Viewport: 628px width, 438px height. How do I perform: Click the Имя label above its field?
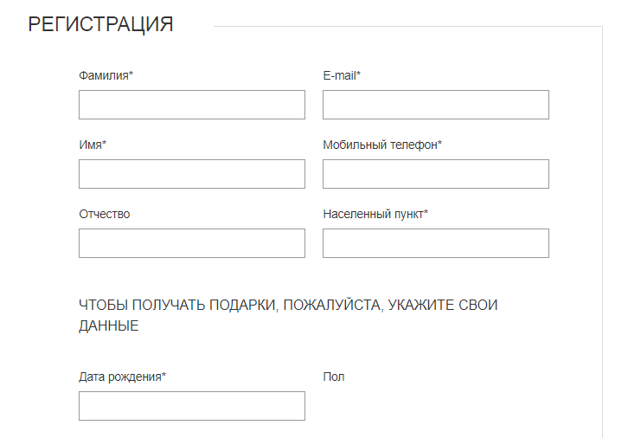coord(90,145)
